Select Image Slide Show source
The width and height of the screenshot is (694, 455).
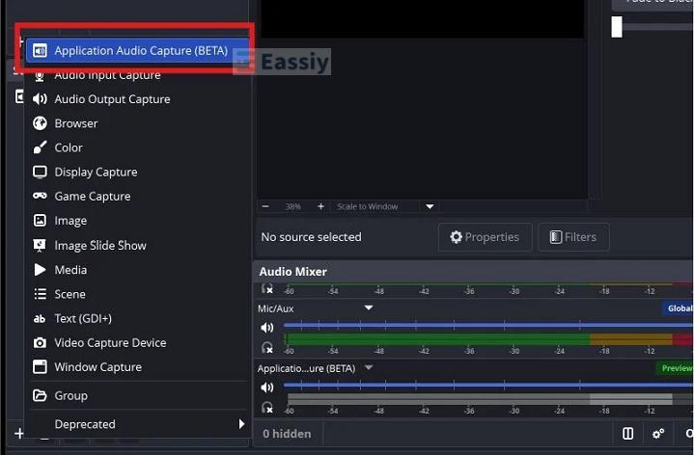[x=137, y=246]
